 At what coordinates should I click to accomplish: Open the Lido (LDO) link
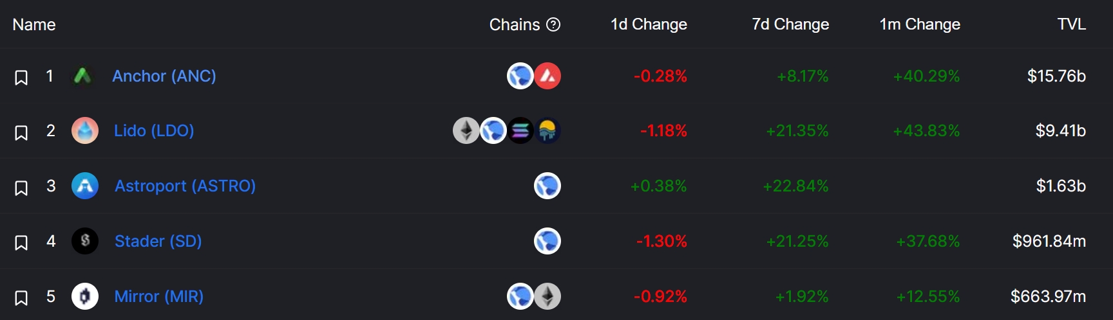[154, 130]
